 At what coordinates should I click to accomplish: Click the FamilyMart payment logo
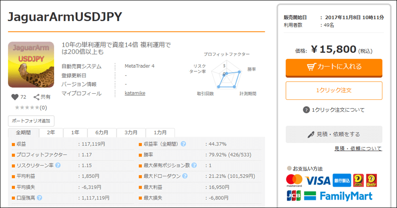point(338,196)
